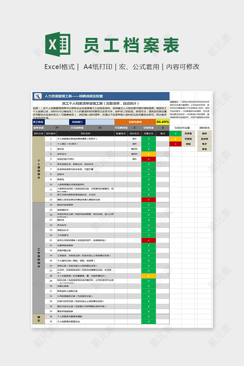
Task: Click the 已完成数量 value 32
Action: coord(100,128)
